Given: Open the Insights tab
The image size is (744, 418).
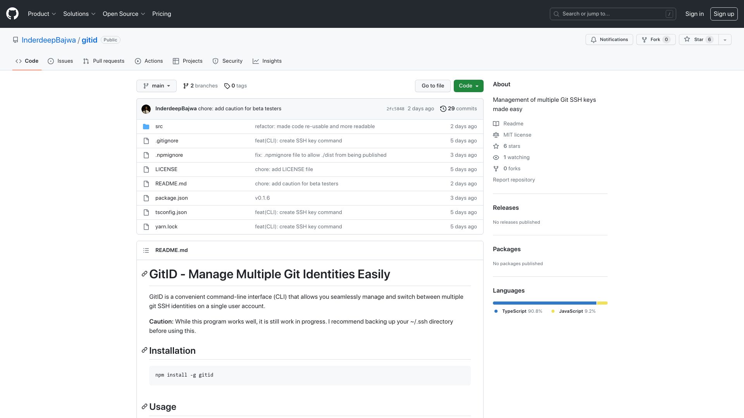Looking at the screenshot, I should pyautogui.click(x=267, y=61).
